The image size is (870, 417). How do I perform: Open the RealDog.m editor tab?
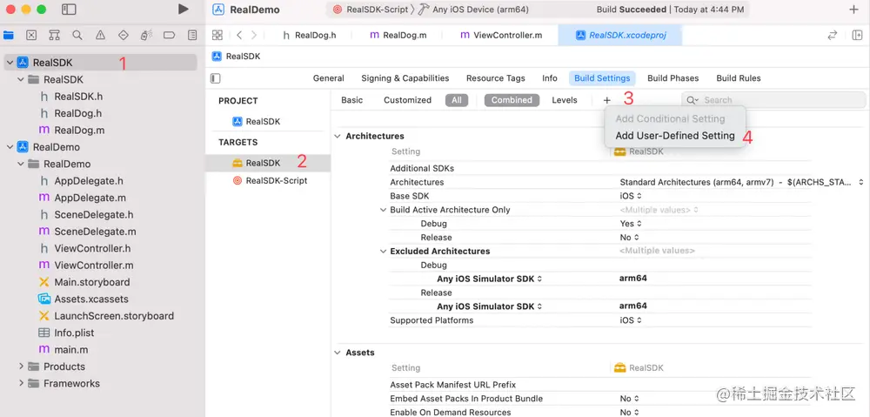398,35
